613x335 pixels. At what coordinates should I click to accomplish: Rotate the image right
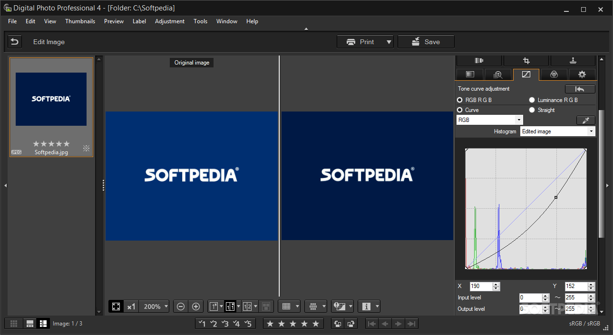[x=351, y=324]
